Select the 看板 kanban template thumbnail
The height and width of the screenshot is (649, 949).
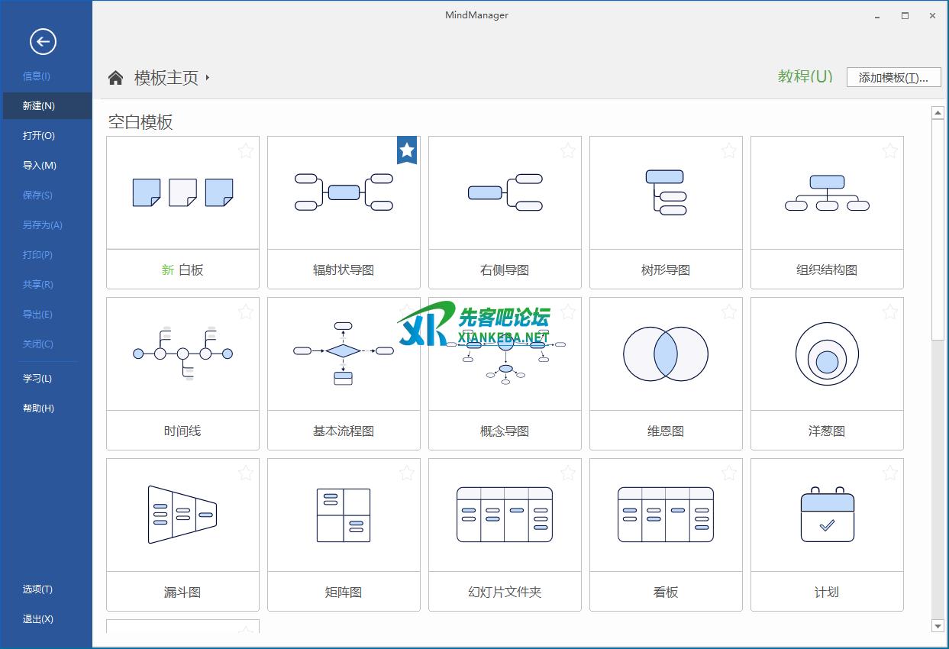click(666, 515)
